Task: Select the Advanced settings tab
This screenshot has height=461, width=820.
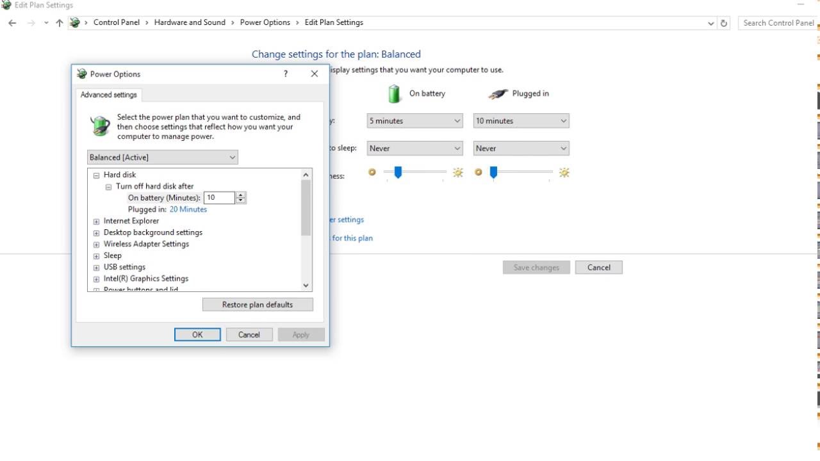Action: pos(109,95)
